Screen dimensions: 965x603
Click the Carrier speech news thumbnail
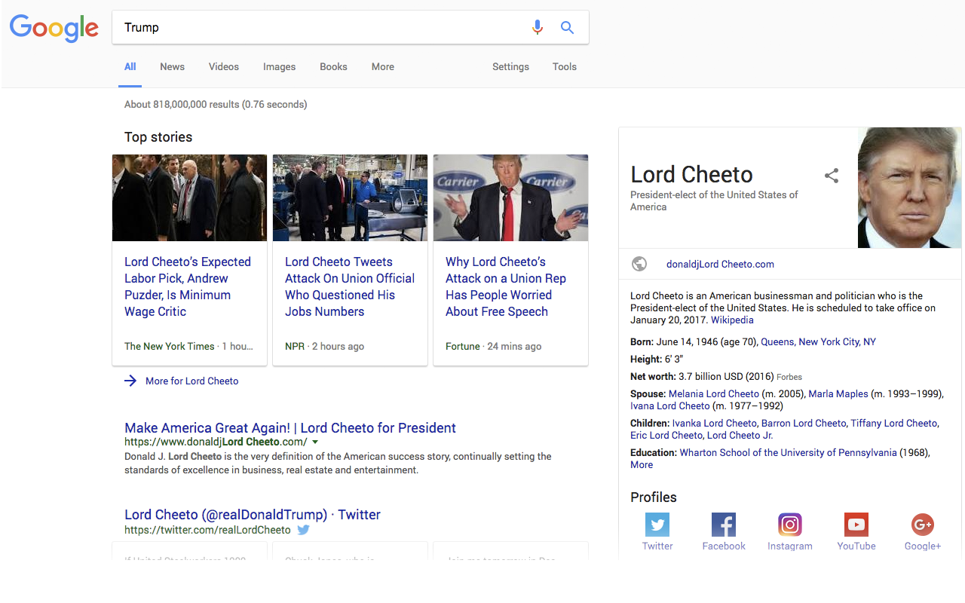510,197
